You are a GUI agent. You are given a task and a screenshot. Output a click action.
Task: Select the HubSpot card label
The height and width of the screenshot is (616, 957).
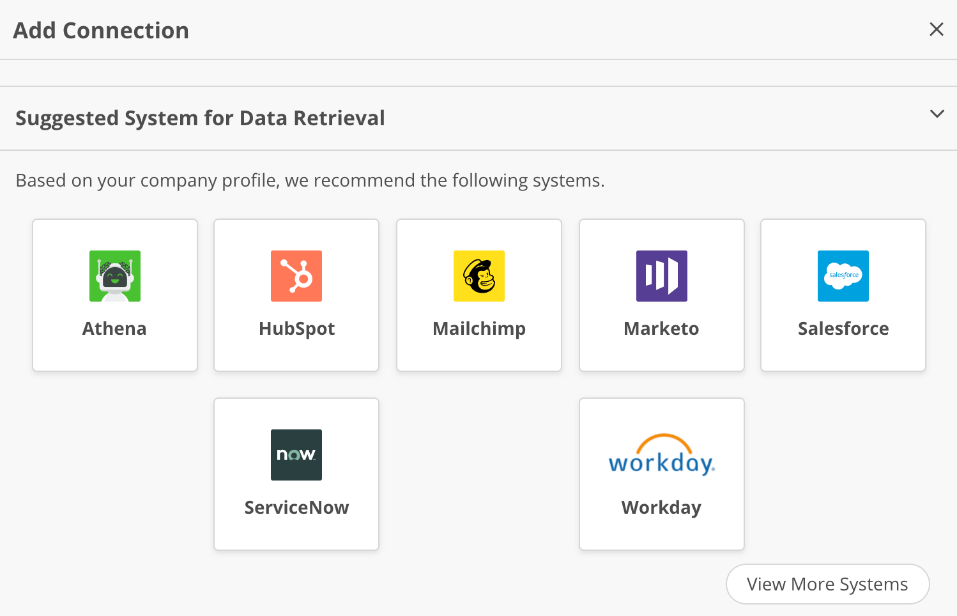coord(296,329)
